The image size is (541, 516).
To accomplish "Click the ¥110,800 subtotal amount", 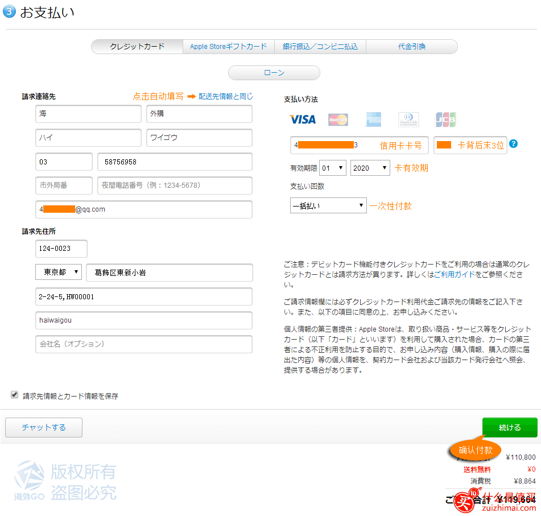I will pyautogui.click(x=521, y=457).
